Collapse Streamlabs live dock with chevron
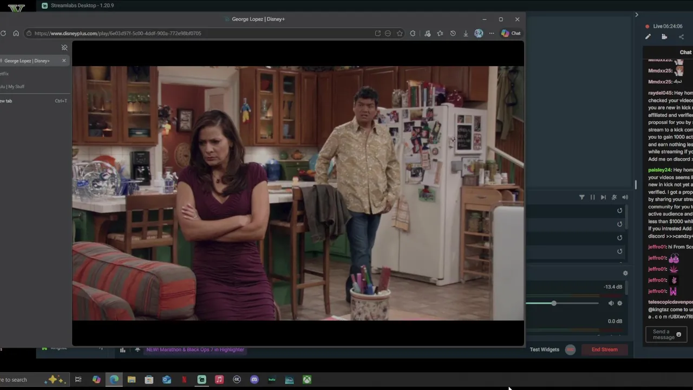The image size is (693, 390). tap(637, 15)
